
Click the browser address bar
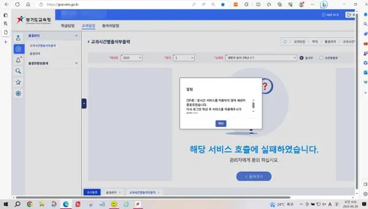115,5
